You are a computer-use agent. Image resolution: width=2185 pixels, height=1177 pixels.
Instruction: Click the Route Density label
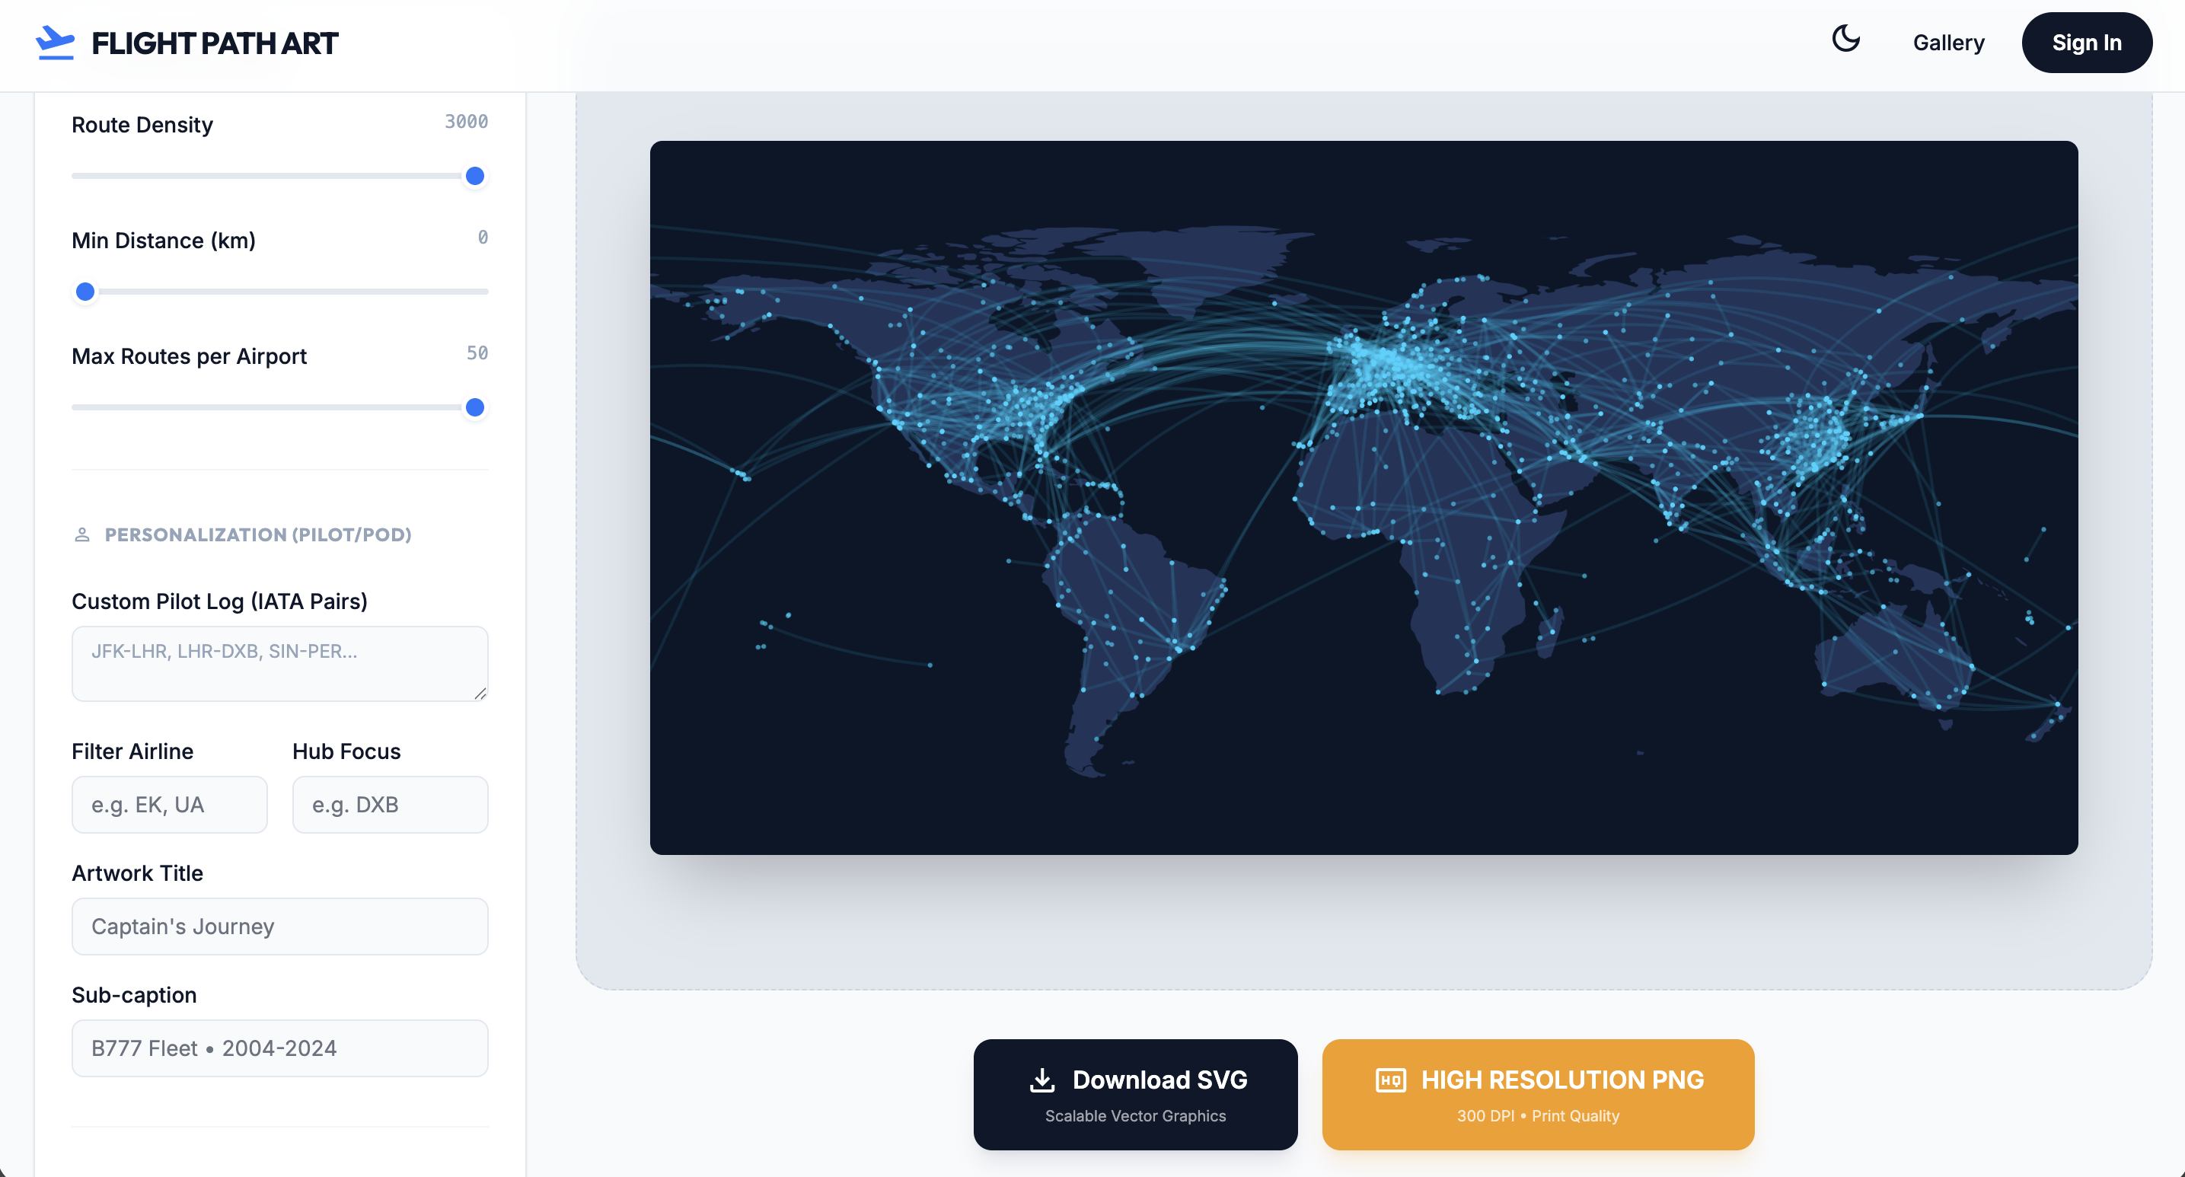[142, 125]
